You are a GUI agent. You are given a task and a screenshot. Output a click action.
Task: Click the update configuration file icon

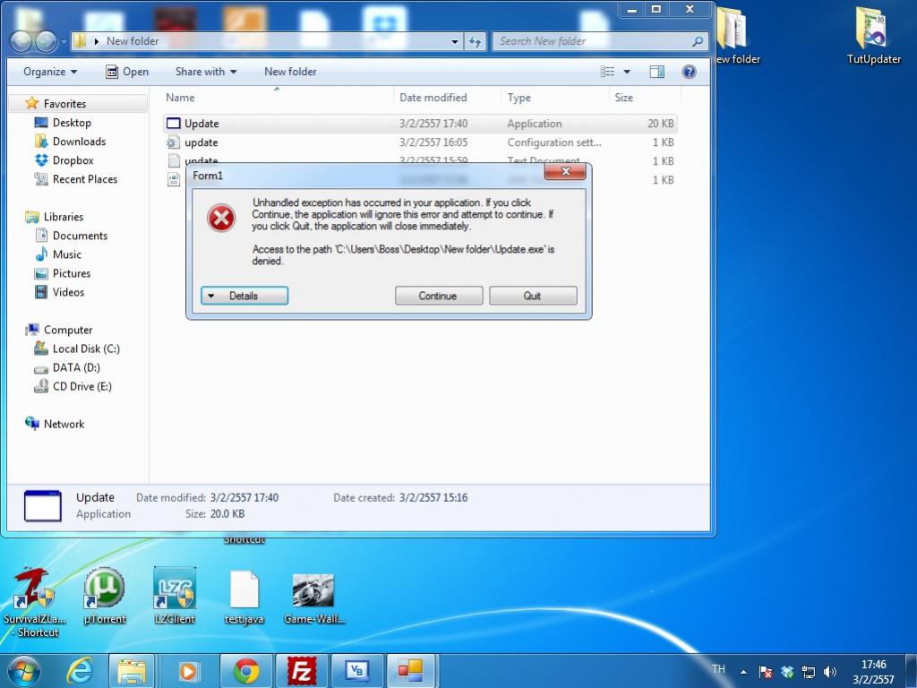[173, 142]
